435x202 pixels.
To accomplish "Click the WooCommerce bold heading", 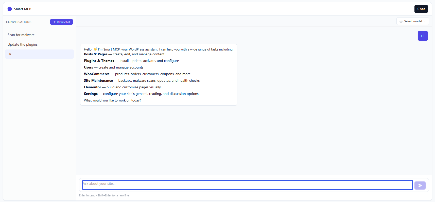I will pos(97,74).
